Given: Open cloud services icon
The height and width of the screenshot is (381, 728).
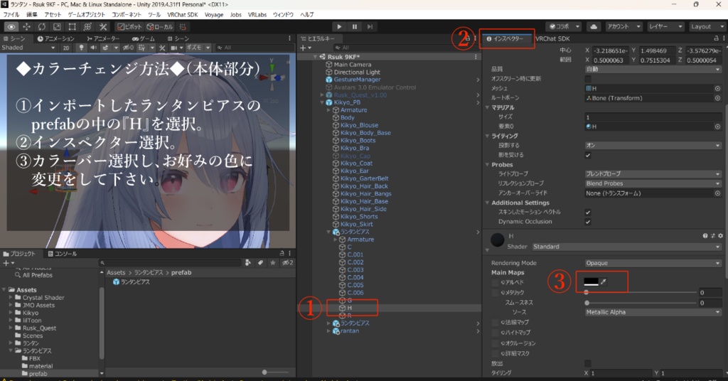Looking at the screenshot, I should tap(594, 26).
